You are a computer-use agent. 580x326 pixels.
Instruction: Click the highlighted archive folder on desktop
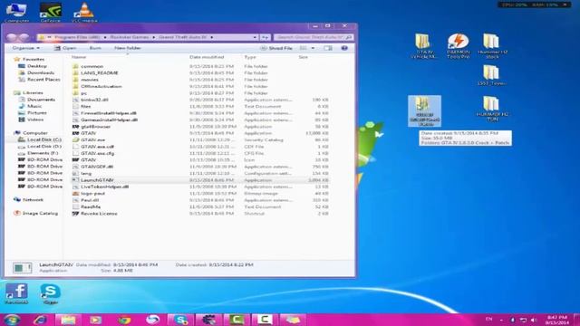(x=424, y=110)
